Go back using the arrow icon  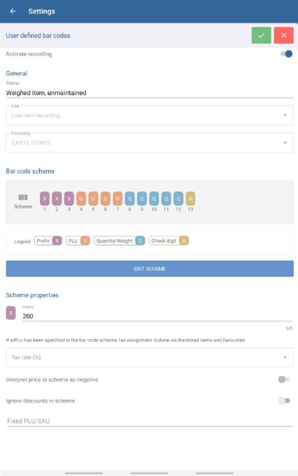13,11
